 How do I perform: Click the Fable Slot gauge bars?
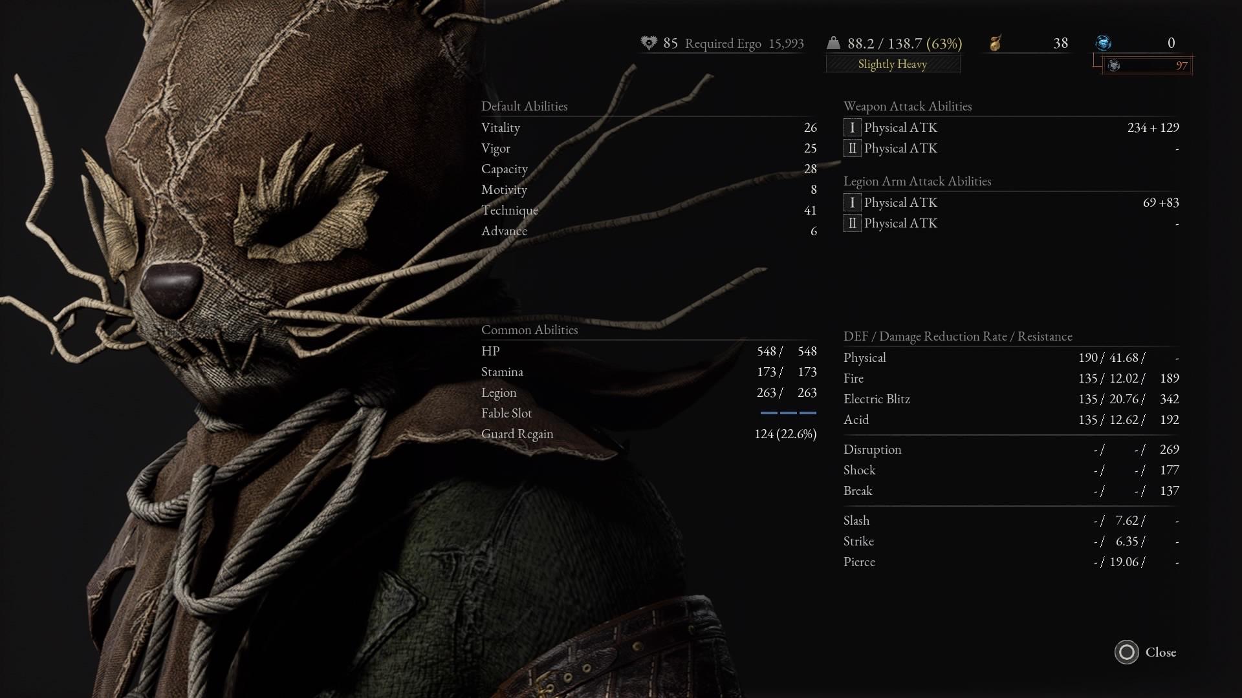[x=788, y=413]
